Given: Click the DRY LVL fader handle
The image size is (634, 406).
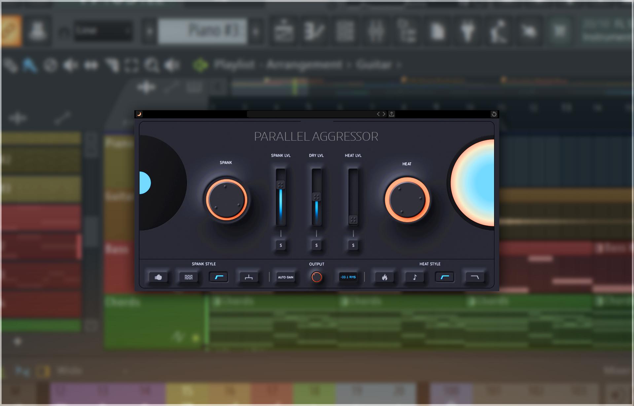Looking at the screenshot, I should pos(316,197).
